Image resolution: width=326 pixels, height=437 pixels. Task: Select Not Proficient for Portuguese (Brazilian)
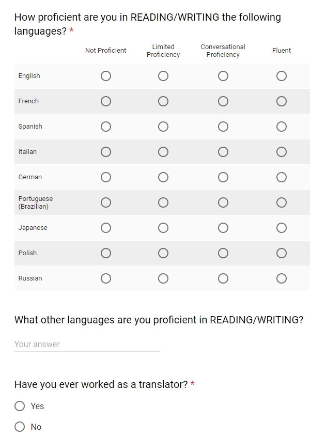click(x=106, y=202)
